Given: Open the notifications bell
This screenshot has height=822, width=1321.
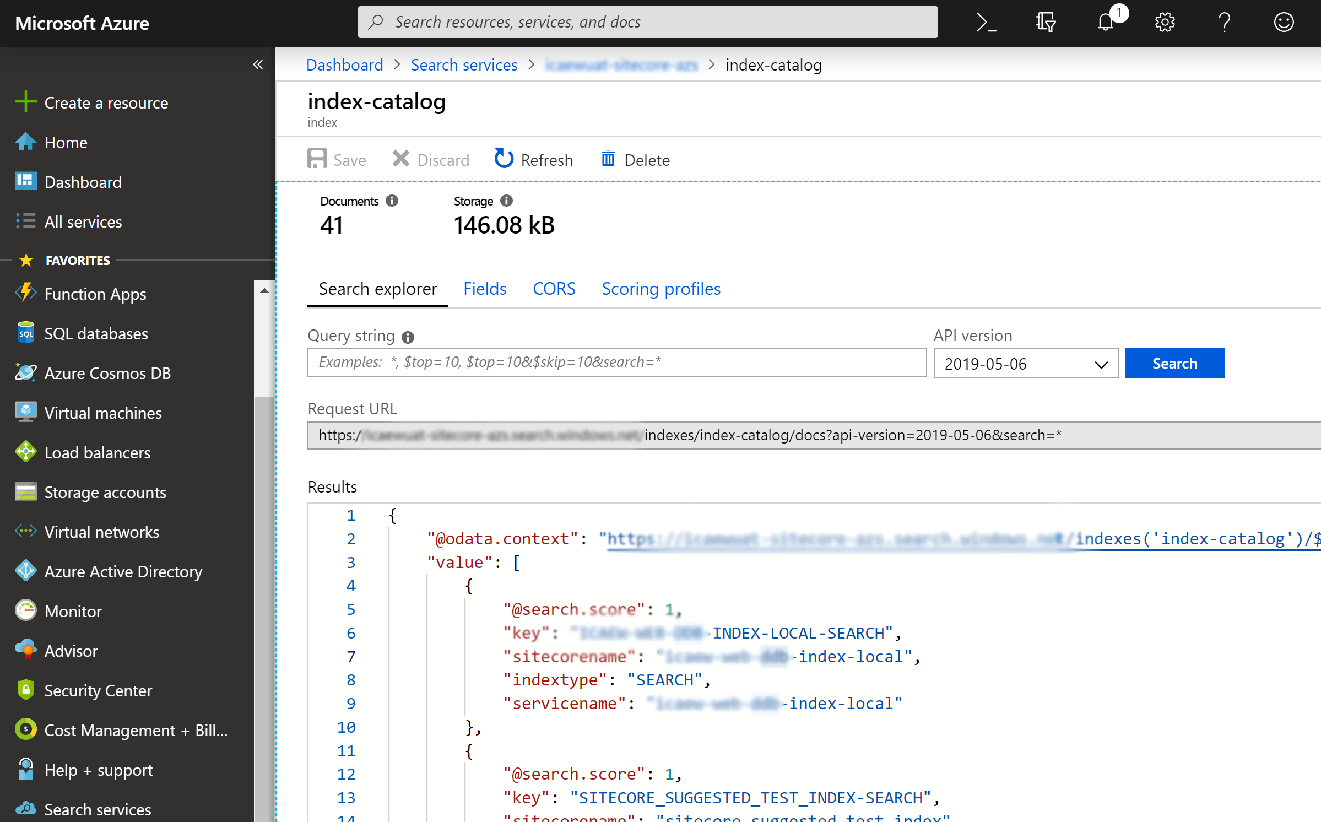Looking at the screenshot, I should pyautogui.click(x=1106, y=23).
